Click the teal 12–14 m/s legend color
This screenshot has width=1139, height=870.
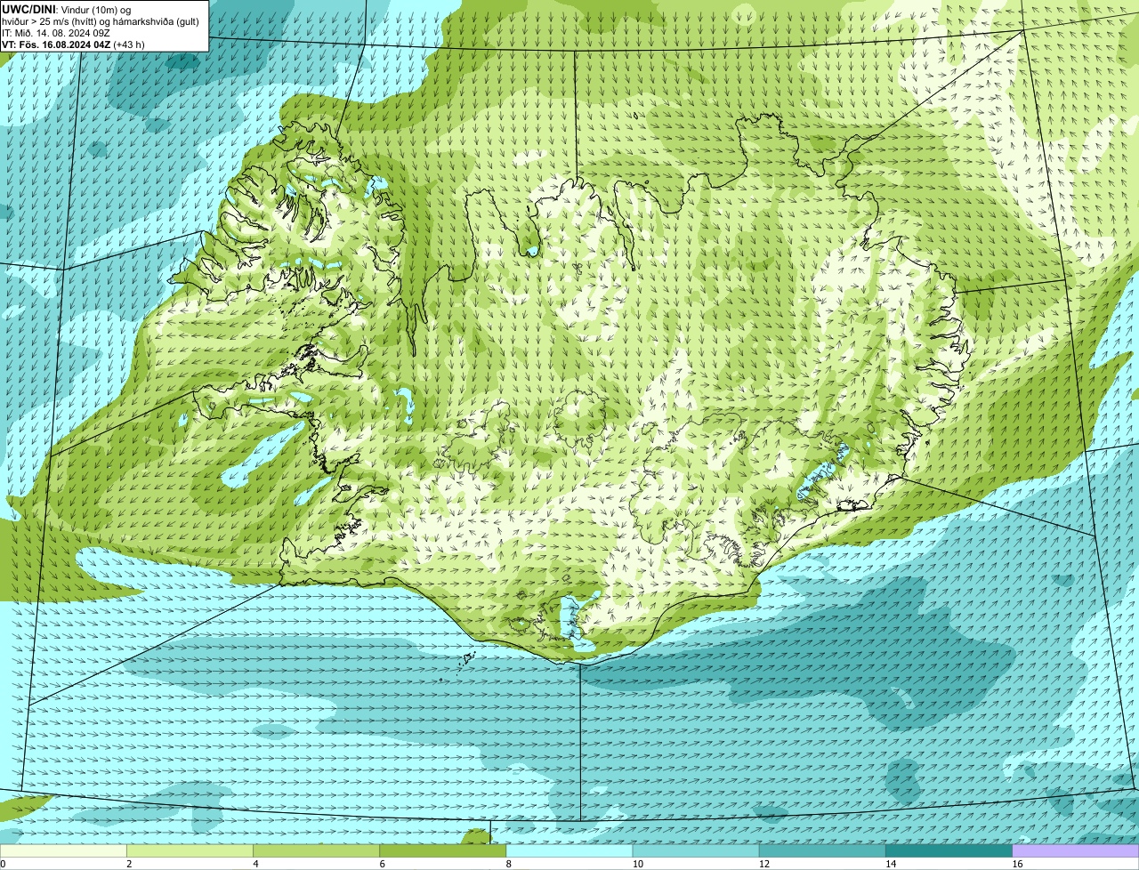coord(822,850)
